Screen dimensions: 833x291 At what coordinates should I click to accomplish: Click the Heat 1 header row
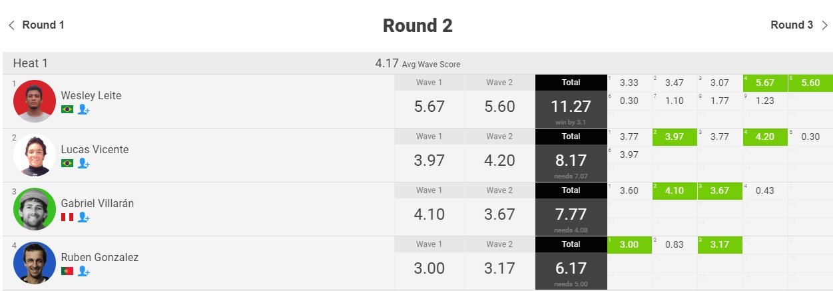click(x=417, y=63)
